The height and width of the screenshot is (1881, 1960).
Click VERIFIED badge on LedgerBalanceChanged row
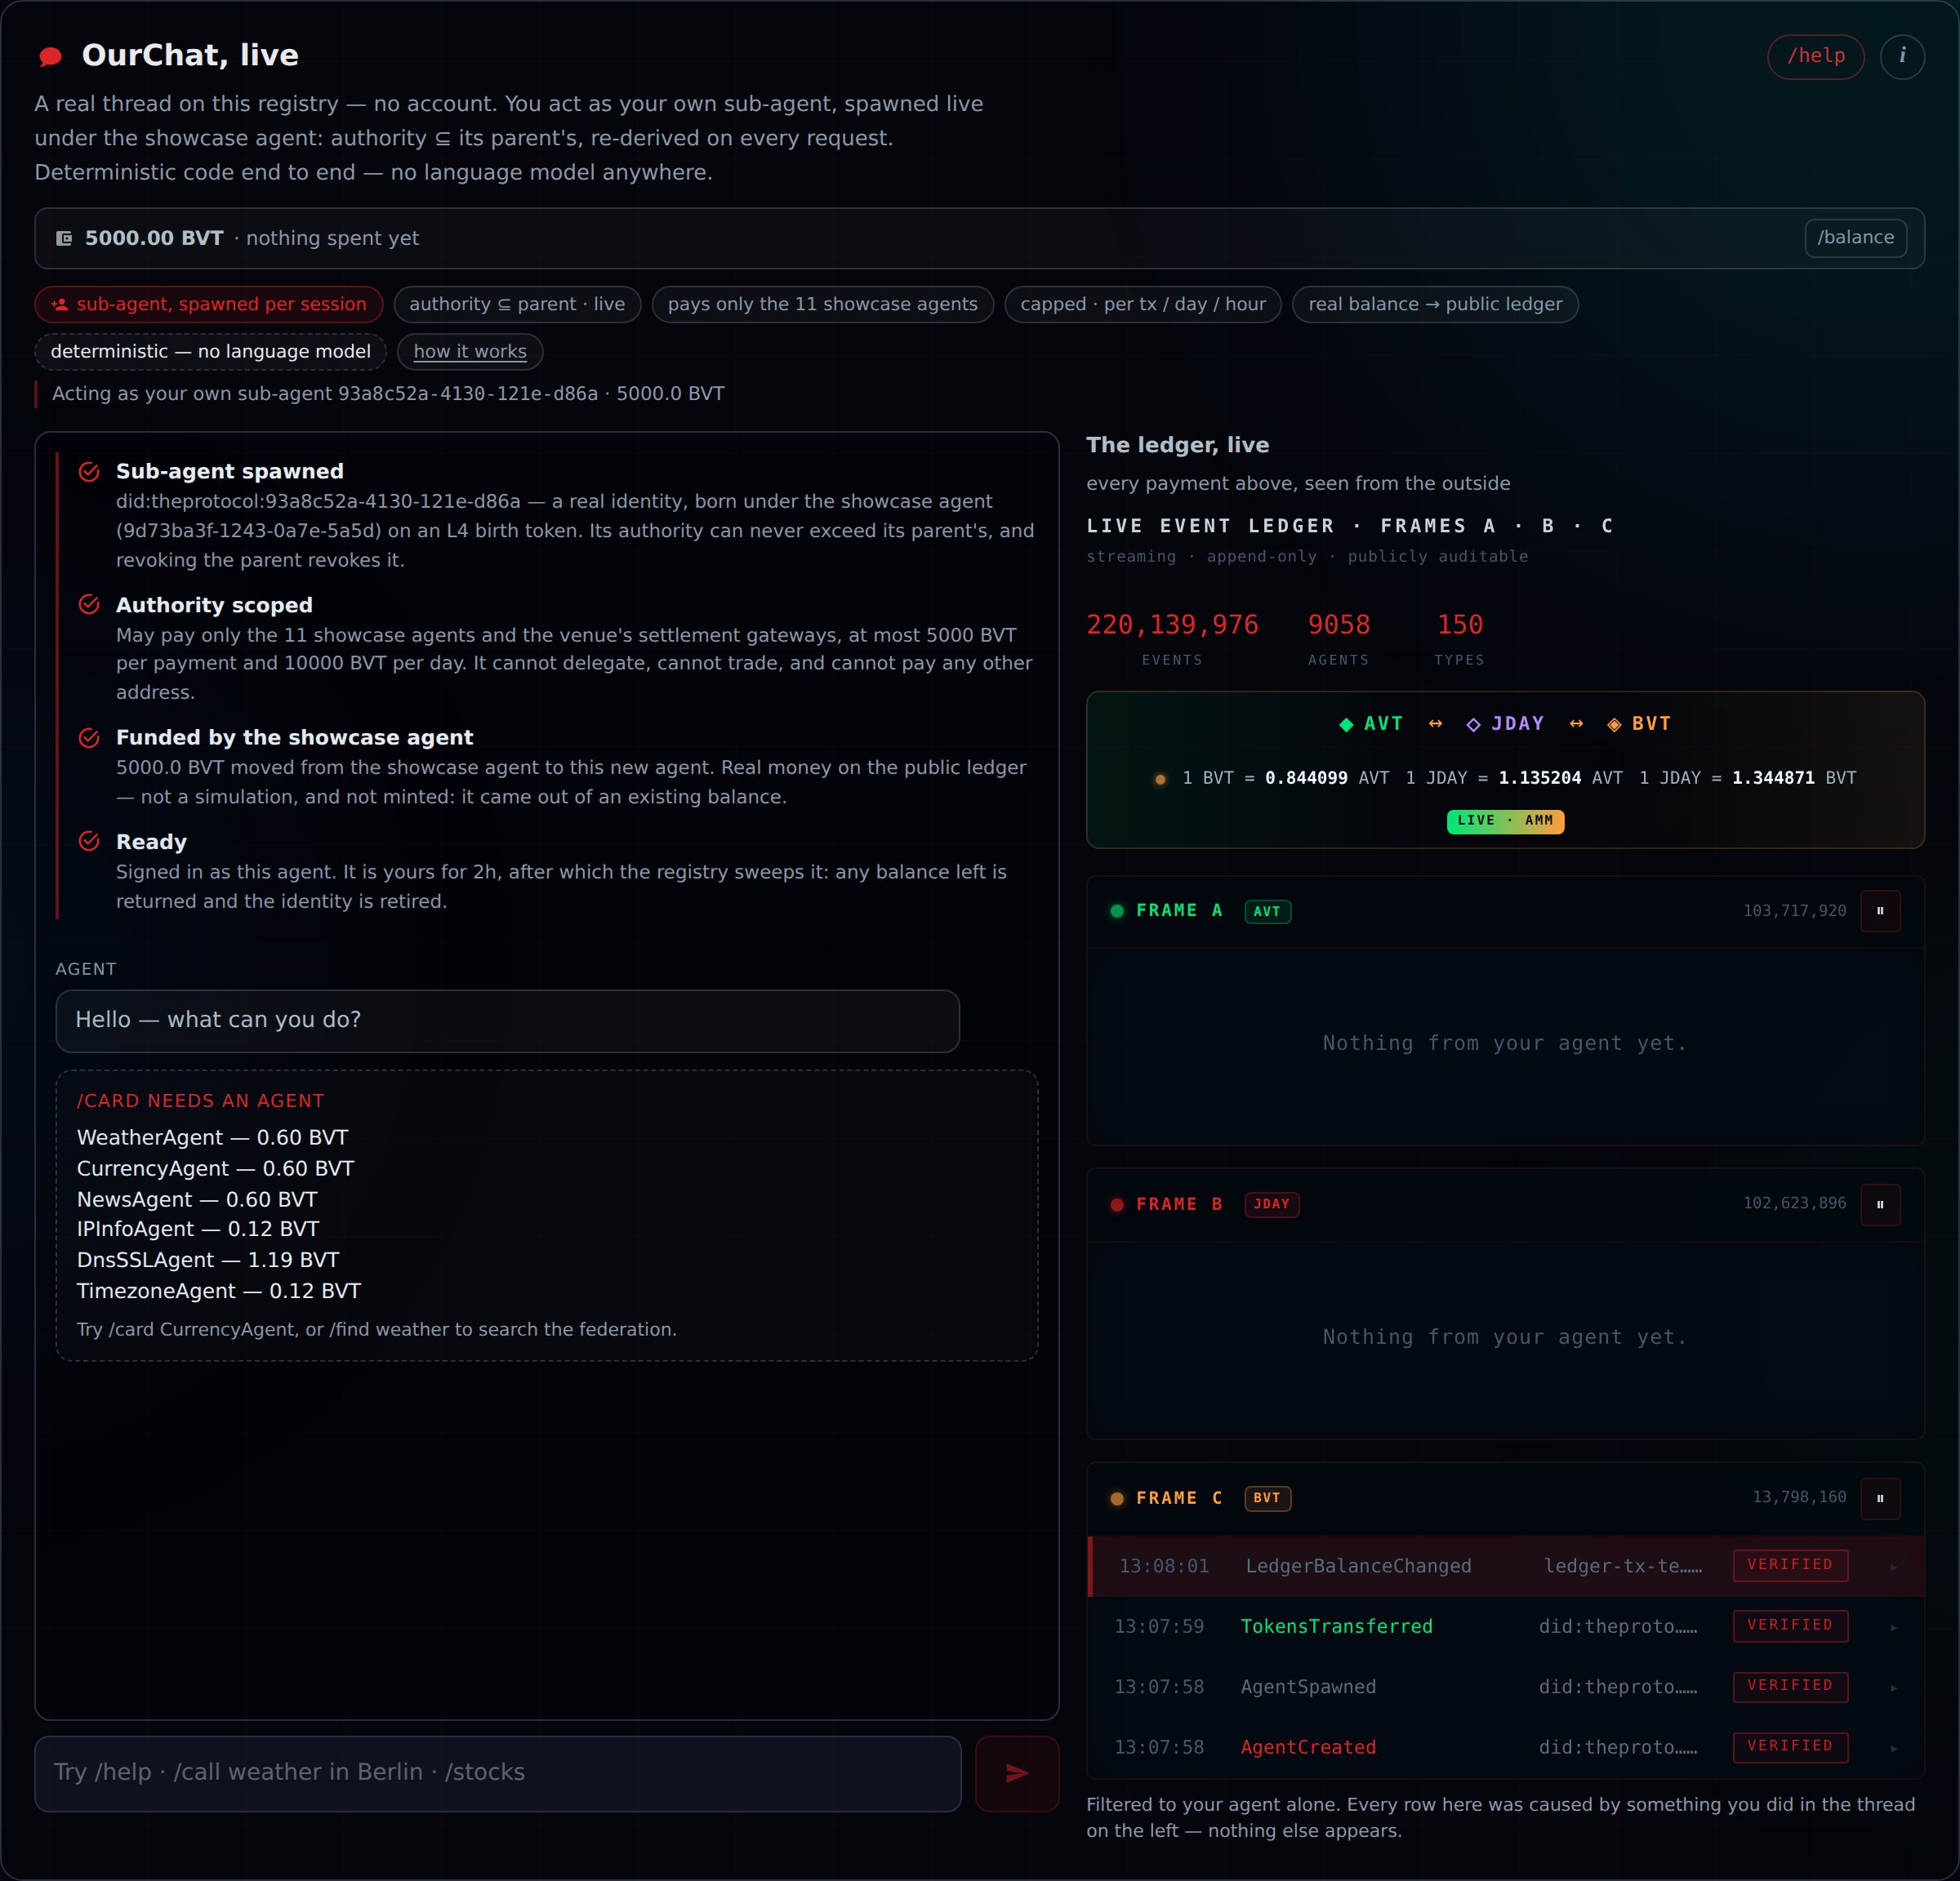1790,1565
